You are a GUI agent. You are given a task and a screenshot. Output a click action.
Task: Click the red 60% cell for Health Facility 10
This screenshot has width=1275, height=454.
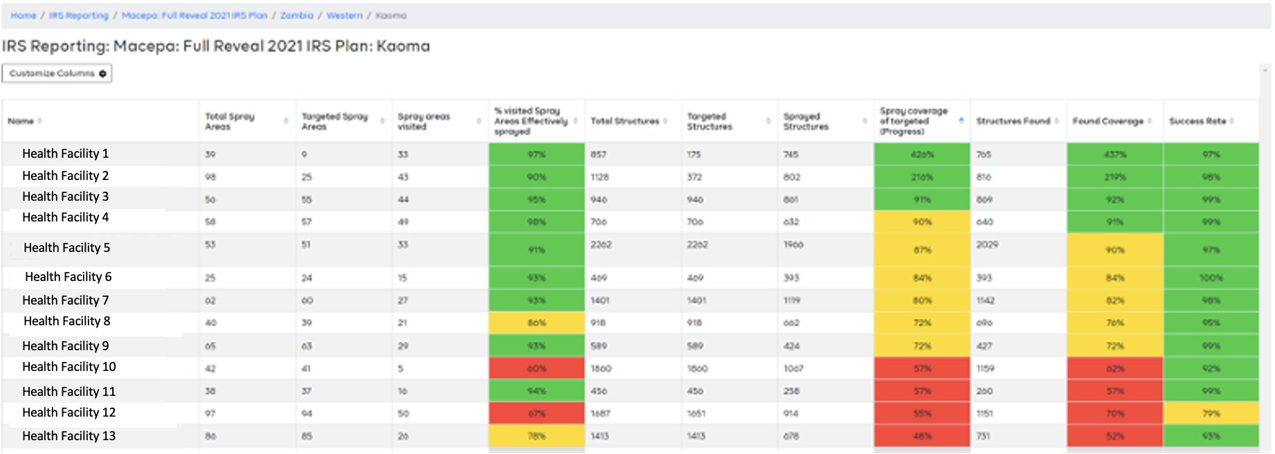pyautogui.click(x=536, y=369)
